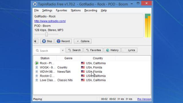Open the Lyrics button
Screen dimensions: 183x103
tap(129, 50)
